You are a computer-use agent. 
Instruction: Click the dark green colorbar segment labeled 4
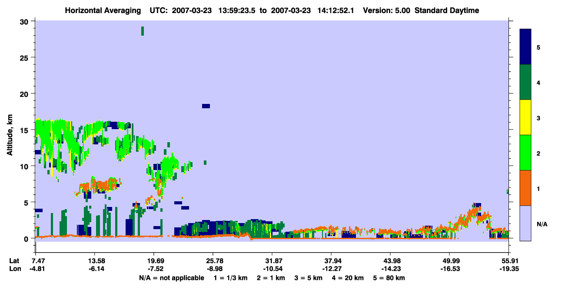[x=525, y=82]
